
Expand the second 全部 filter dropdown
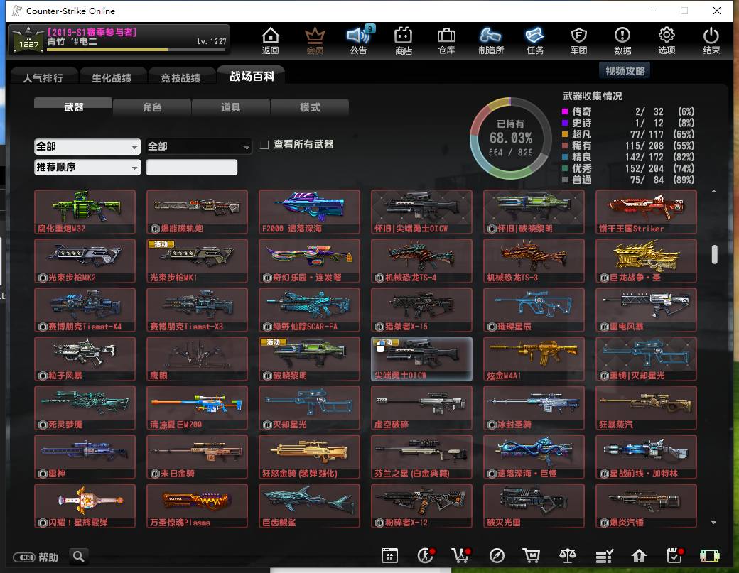(x=198, y=146)
